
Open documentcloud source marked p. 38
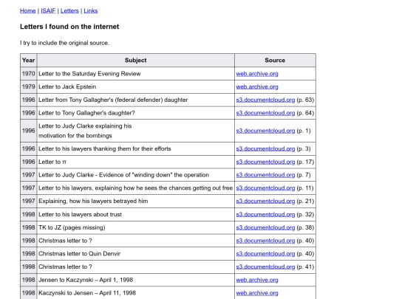pyautogui.click(x=265, y=227)
